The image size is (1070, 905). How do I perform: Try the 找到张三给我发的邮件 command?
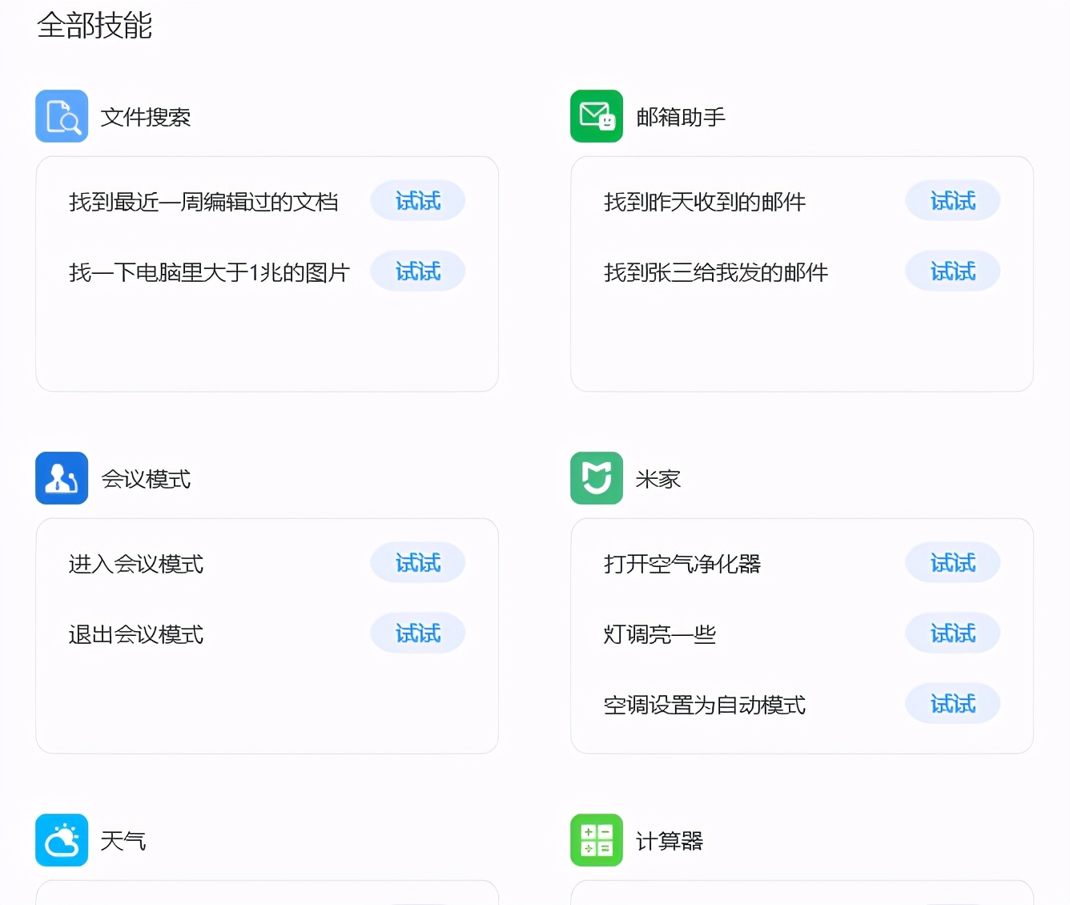coord(952,271)
